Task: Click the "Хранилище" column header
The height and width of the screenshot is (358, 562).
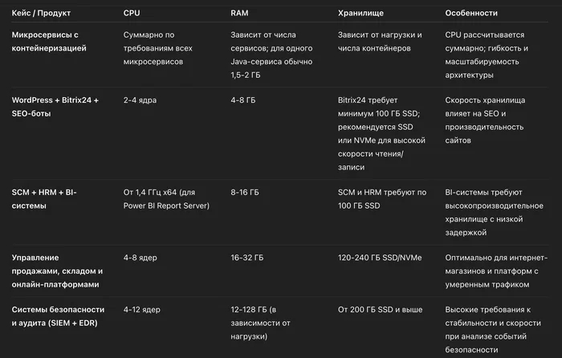Action: (x=362, y=14)
